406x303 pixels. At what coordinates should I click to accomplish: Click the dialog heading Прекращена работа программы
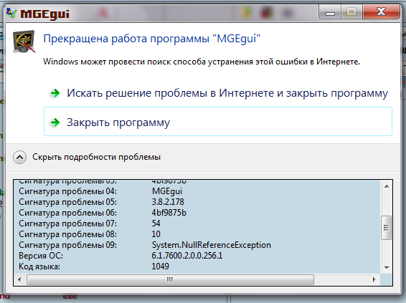click(152, 39)
